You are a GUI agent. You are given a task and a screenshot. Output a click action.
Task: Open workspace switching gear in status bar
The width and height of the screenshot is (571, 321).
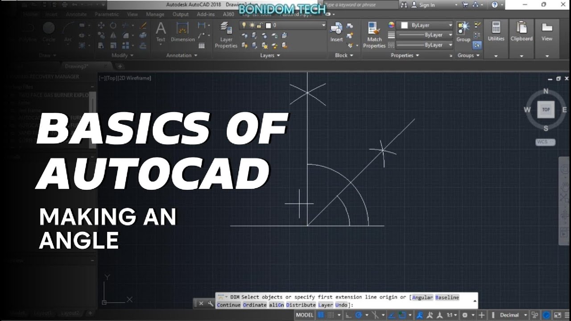pyautogui.click(x=465, y=315)
